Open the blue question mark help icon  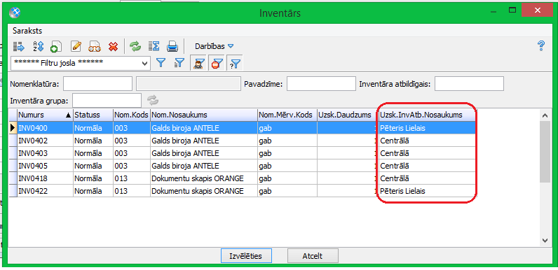click(x=541, y=46)
